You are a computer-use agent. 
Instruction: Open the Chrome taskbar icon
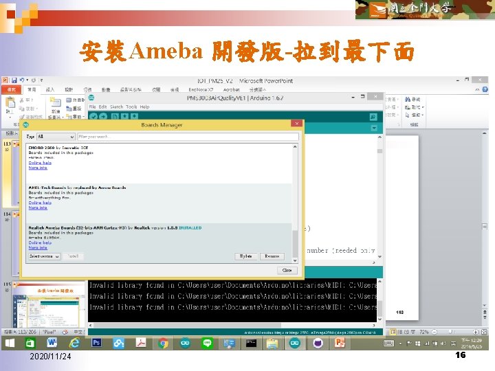tap(163, 343)
